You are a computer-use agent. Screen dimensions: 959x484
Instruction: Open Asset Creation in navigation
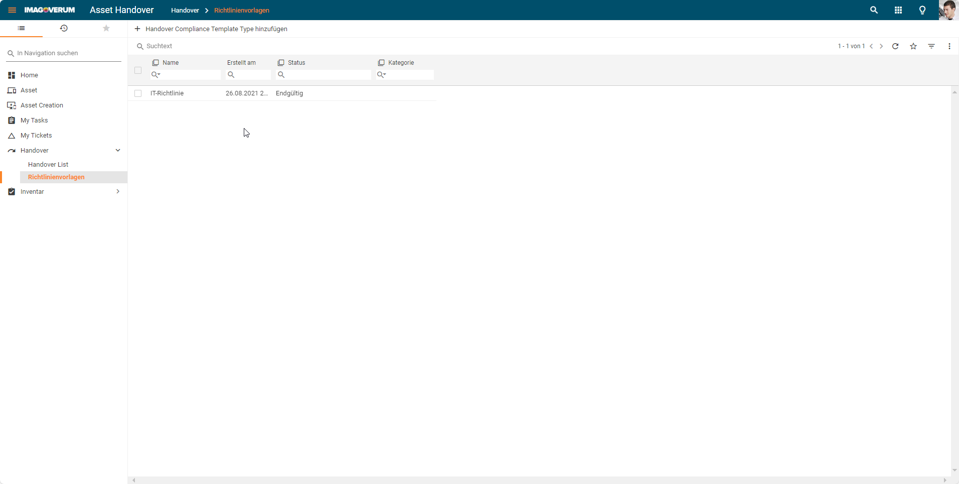coord(42,105)
